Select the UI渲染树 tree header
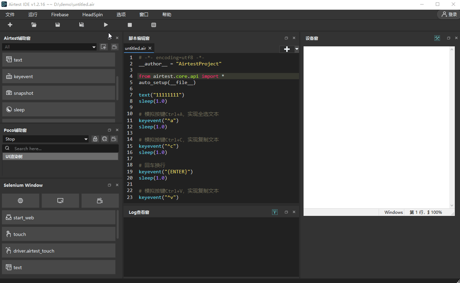 (x=60, y=157)
